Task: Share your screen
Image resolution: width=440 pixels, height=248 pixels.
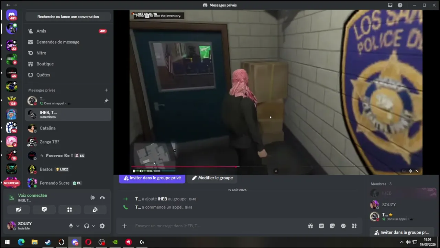Action: pyautogui.click(x=44, y=210)
